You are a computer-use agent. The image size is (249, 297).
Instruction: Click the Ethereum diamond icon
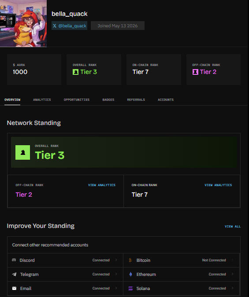tap(130, 274)
